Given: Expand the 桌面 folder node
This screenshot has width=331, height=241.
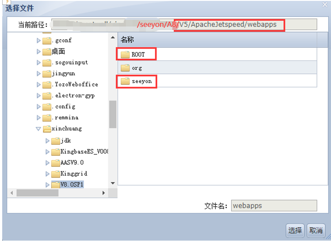Looking at the screenshot, I should (38, 52).
